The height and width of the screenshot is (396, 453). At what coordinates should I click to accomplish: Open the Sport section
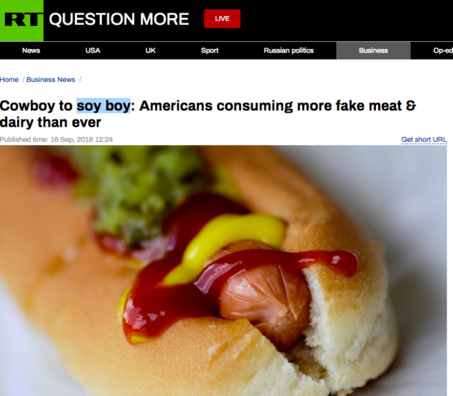(x=210, y=51)
